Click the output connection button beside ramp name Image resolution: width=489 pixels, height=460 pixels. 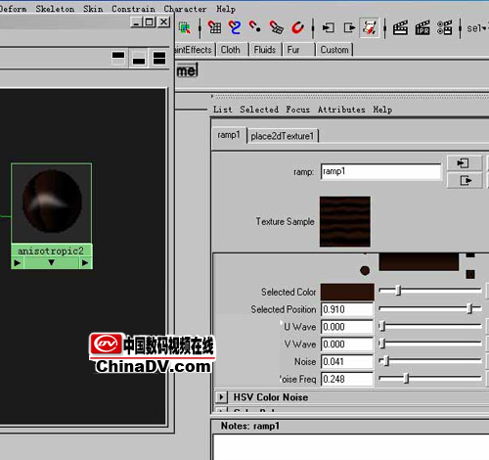click(464, 180)
